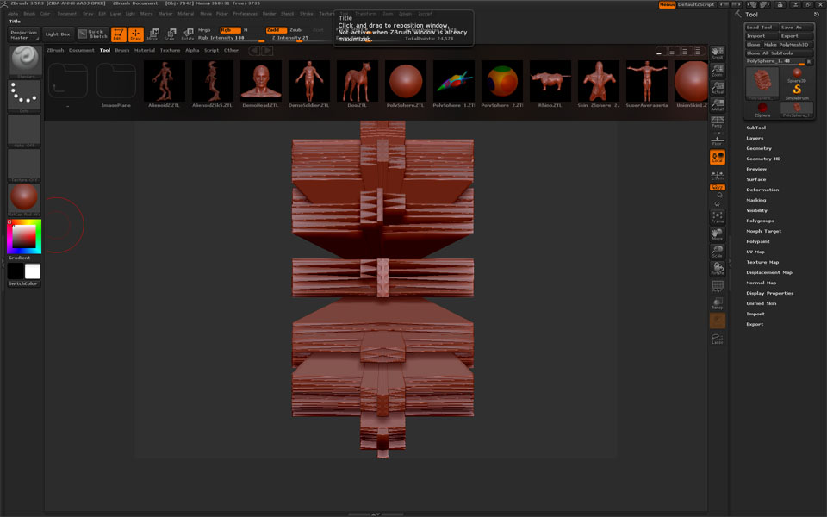Click the Scroll document icon
The width and height of the screenshot is (827, 517).
(718, 53)
